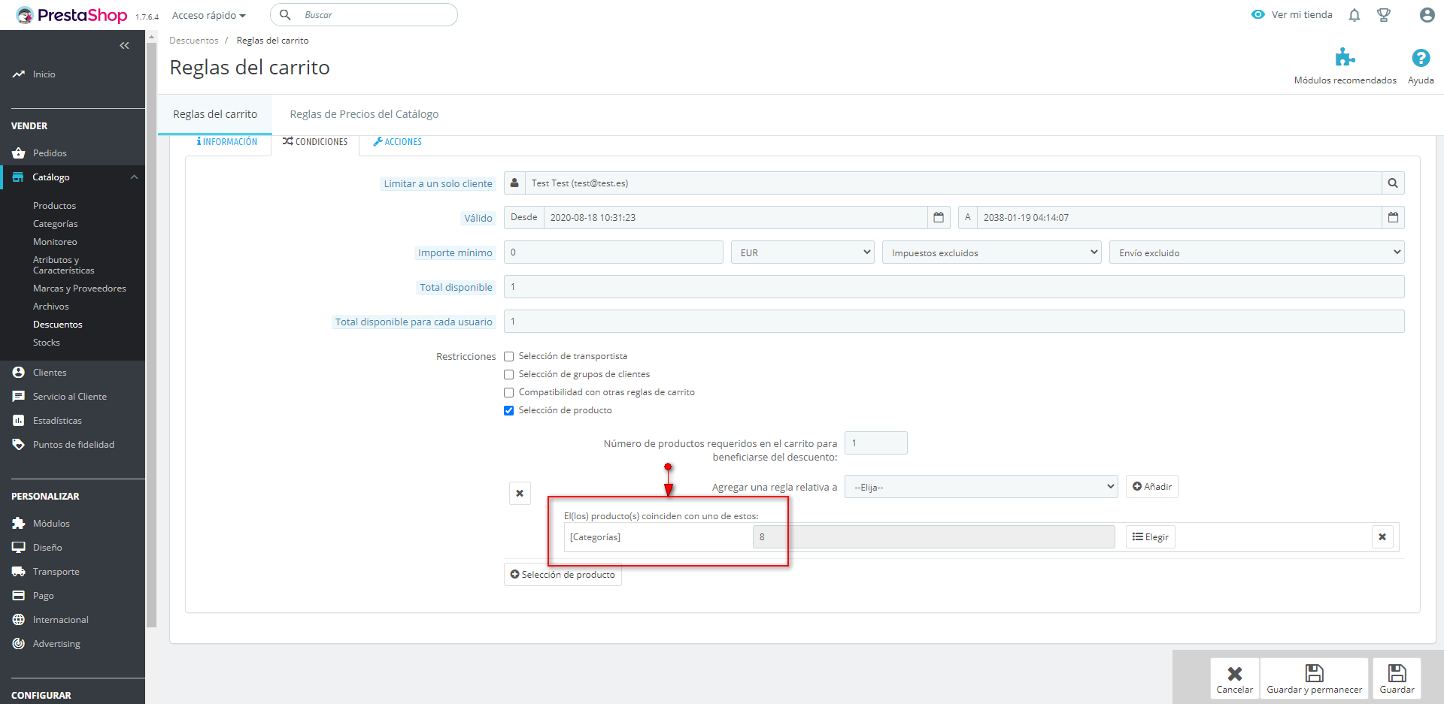Click the Desde date field
This screenshot has width=1444, height=704.
(736, 218)
